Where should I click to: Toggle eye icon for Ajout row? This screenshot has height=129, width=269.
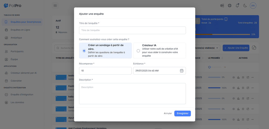pyautogui.click(x=234, y=119)
